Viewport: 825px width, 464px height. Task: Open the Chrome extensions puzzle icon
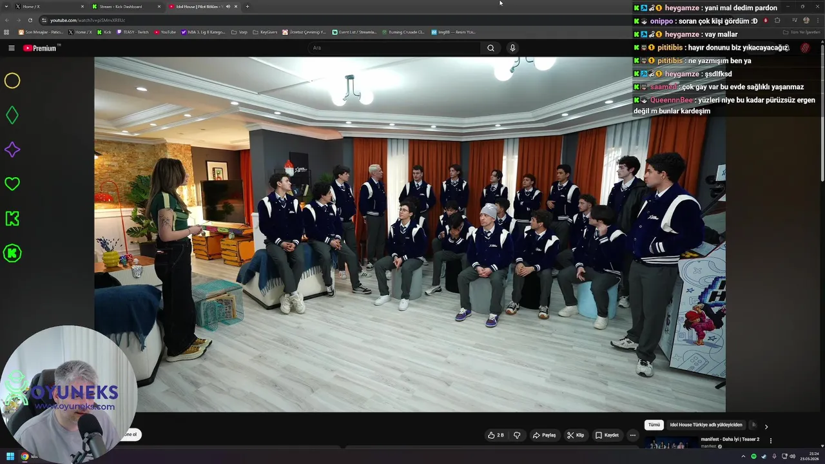click(x=777, y=20)
